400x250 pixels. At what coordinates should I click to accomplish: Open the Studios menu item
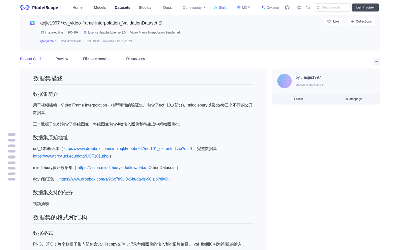[145, 7]
